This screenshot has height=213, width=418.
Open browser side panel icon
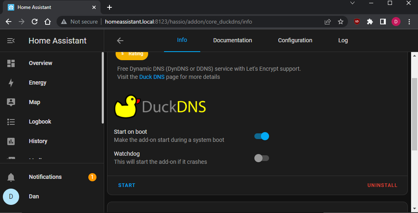click(383, 22)
